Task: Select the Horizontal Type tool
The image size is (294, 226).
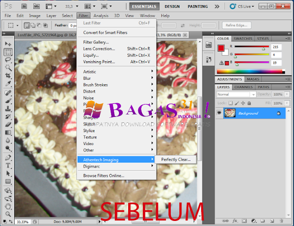Action: click(x=8, y=165)
